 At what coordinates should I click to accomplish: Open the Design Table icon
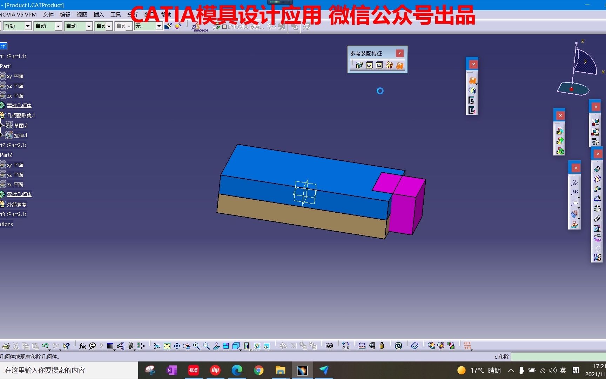(x=110, y=346)
